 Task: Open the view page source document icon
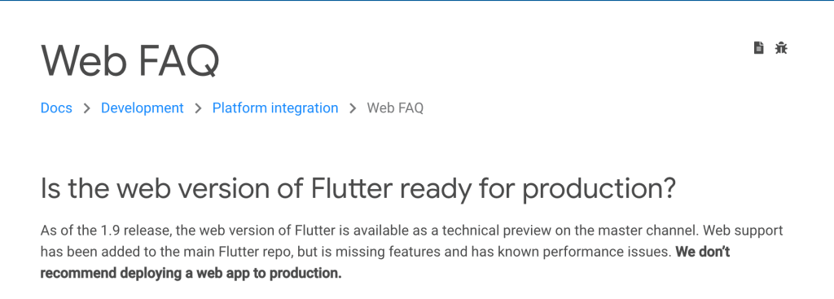(x=759, y=48)
